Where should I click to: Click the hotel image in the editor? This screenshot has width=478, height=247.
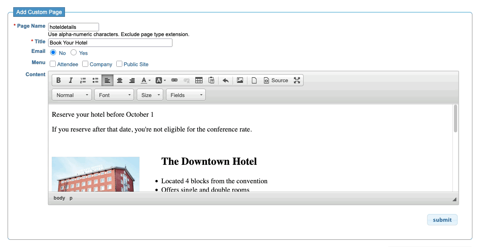(95, 174)
